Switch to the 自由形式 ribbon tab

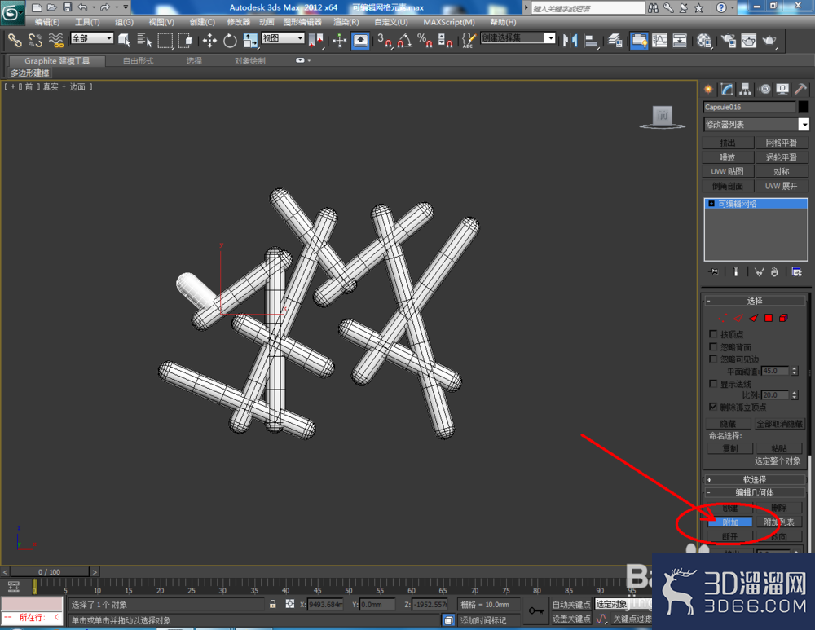[x=139, y=61]
